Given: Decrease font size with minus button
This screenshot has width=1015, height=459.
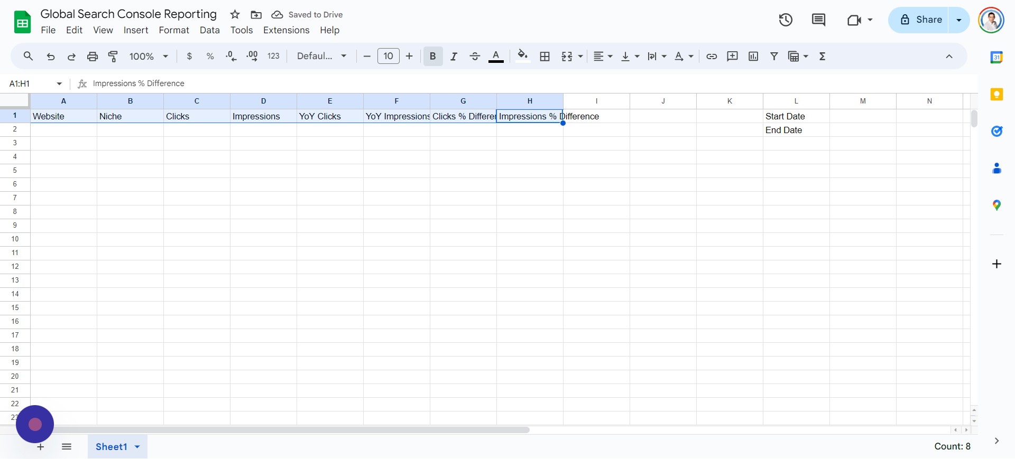Looking at the screenshot, I should 367,56.
